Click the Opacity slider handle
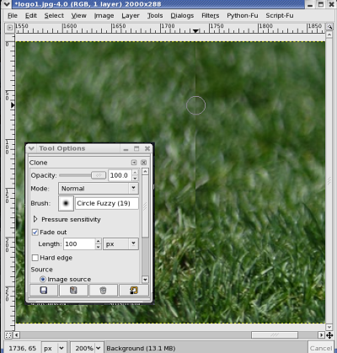The height and width of the screenshot is (353, 337). pyautogui.click(x=99, y=175)
